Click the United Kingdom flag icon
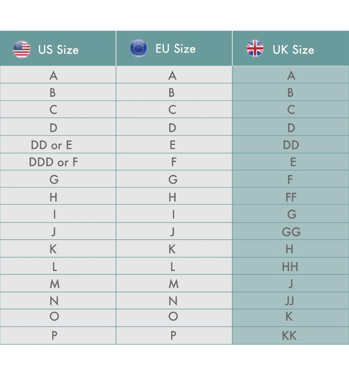This screenshot has height=378, width=349. (x=255, y=48)
